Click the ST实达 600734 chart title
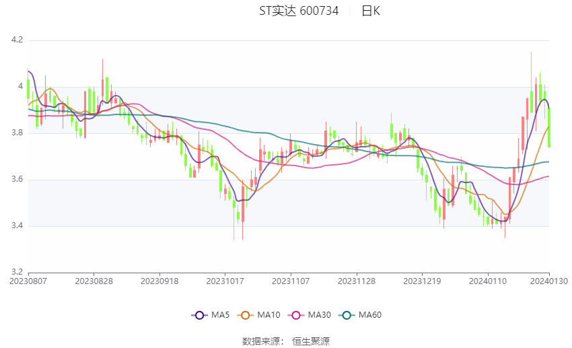572x348 pixels. (299, 11)
